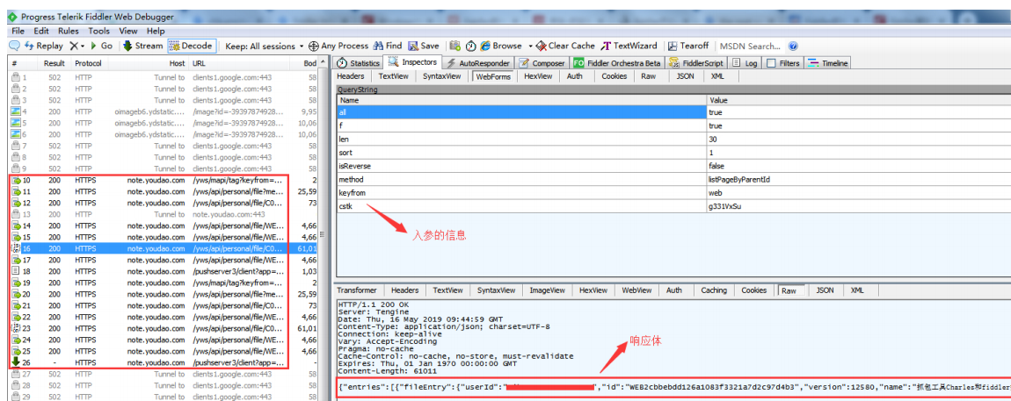
Task: Select the request HexView tab
Action: pyautogui.click(x=538, y=76)
